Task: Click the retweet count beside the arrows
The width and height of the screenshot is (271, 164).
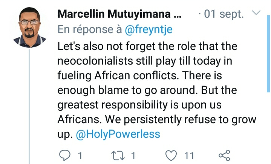Action: click(x=133, y=155)
